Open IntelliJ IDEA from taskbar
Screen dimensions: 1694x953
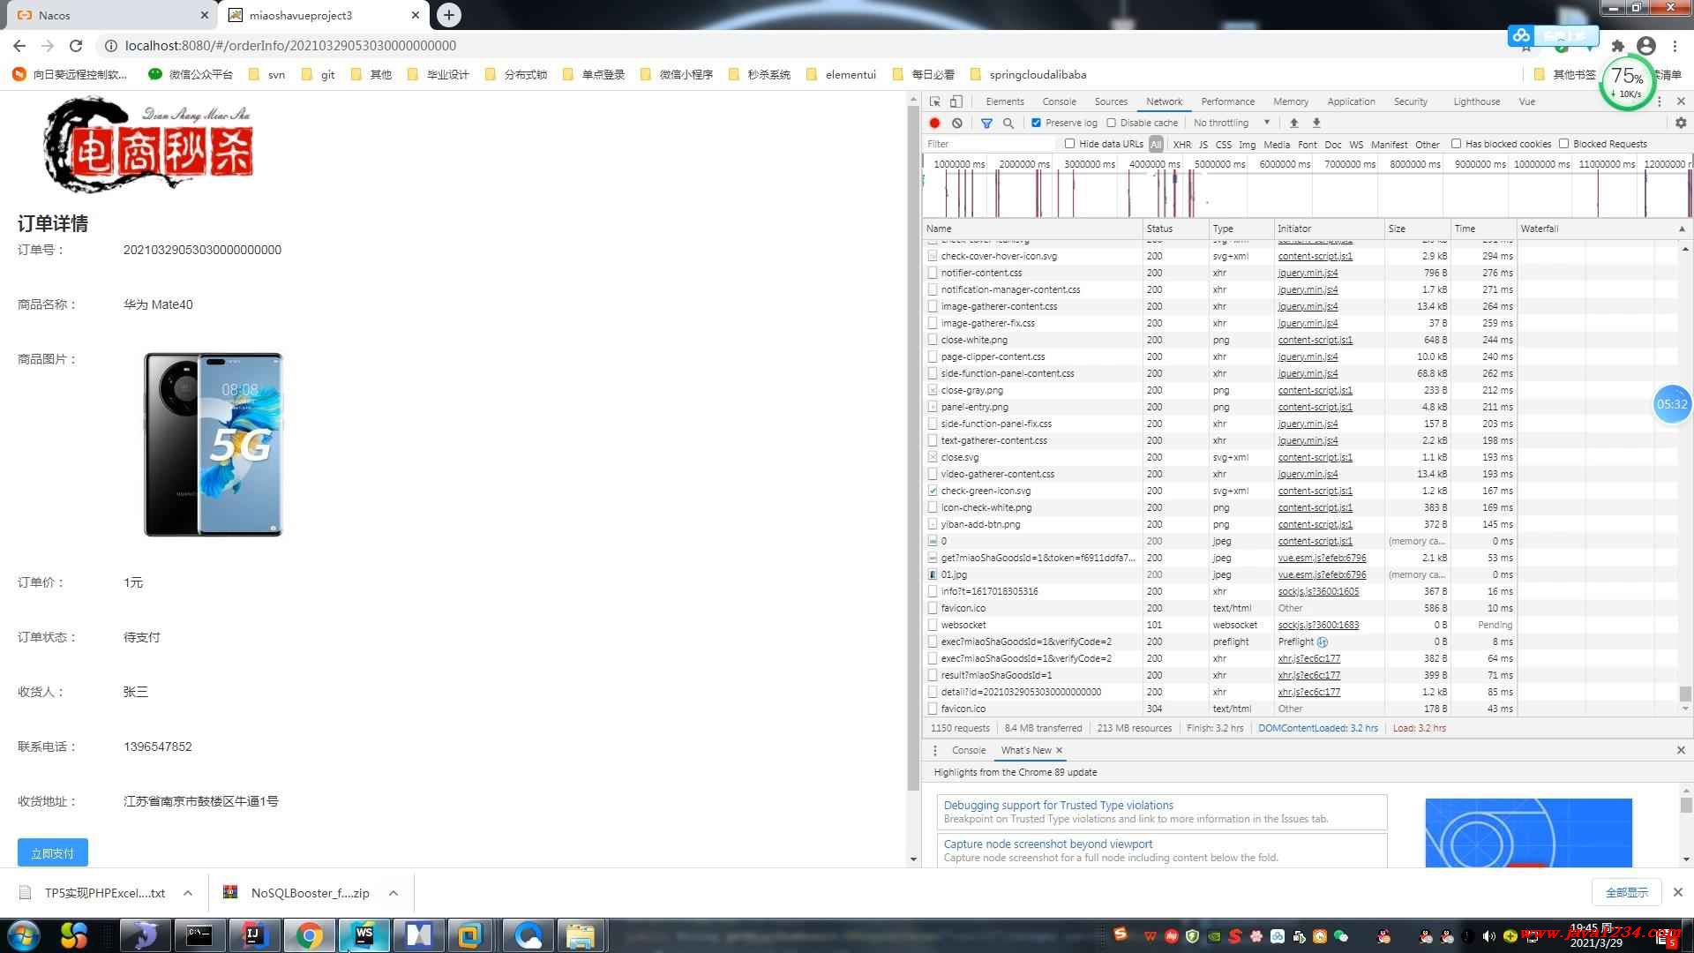254,935
